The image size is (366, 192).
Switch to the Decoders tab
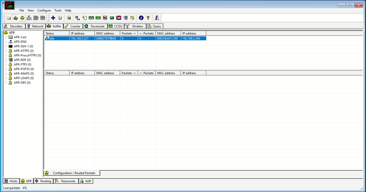14,26
